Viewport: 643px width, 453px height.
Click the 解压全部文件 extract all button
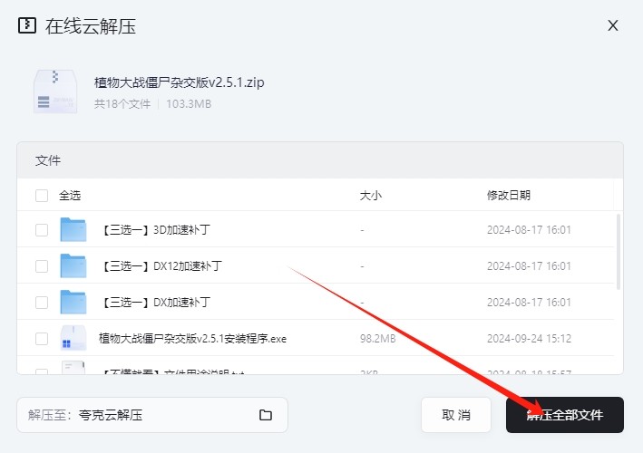point(565,415)
